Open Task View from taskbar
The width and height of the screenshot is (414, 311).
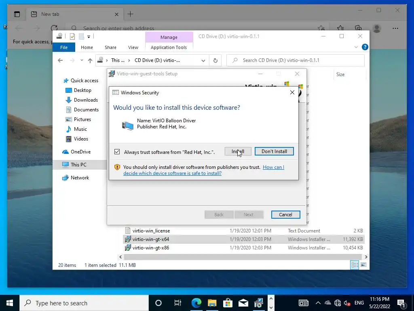click(x=178, y=303)
